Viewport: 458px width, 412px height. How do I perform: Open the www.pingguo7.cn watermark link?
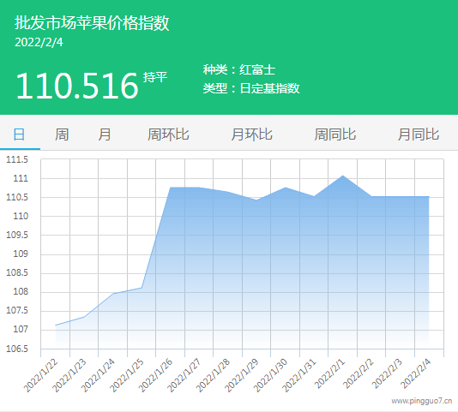pos(422,401)
